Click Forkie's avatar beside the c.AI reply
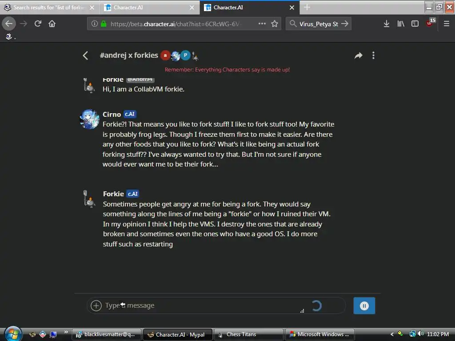 point(89,198)
